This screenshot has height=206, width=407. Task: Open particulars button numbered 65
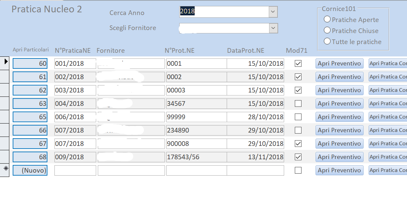tap(30, 117)
